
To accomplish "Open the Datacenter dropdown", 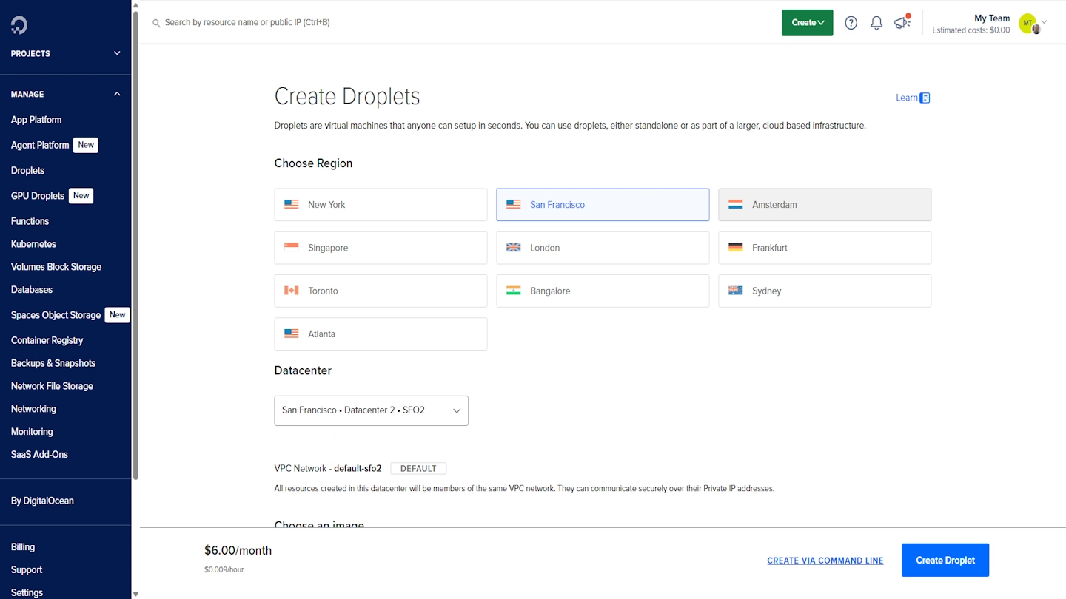I will pos(371,410).
